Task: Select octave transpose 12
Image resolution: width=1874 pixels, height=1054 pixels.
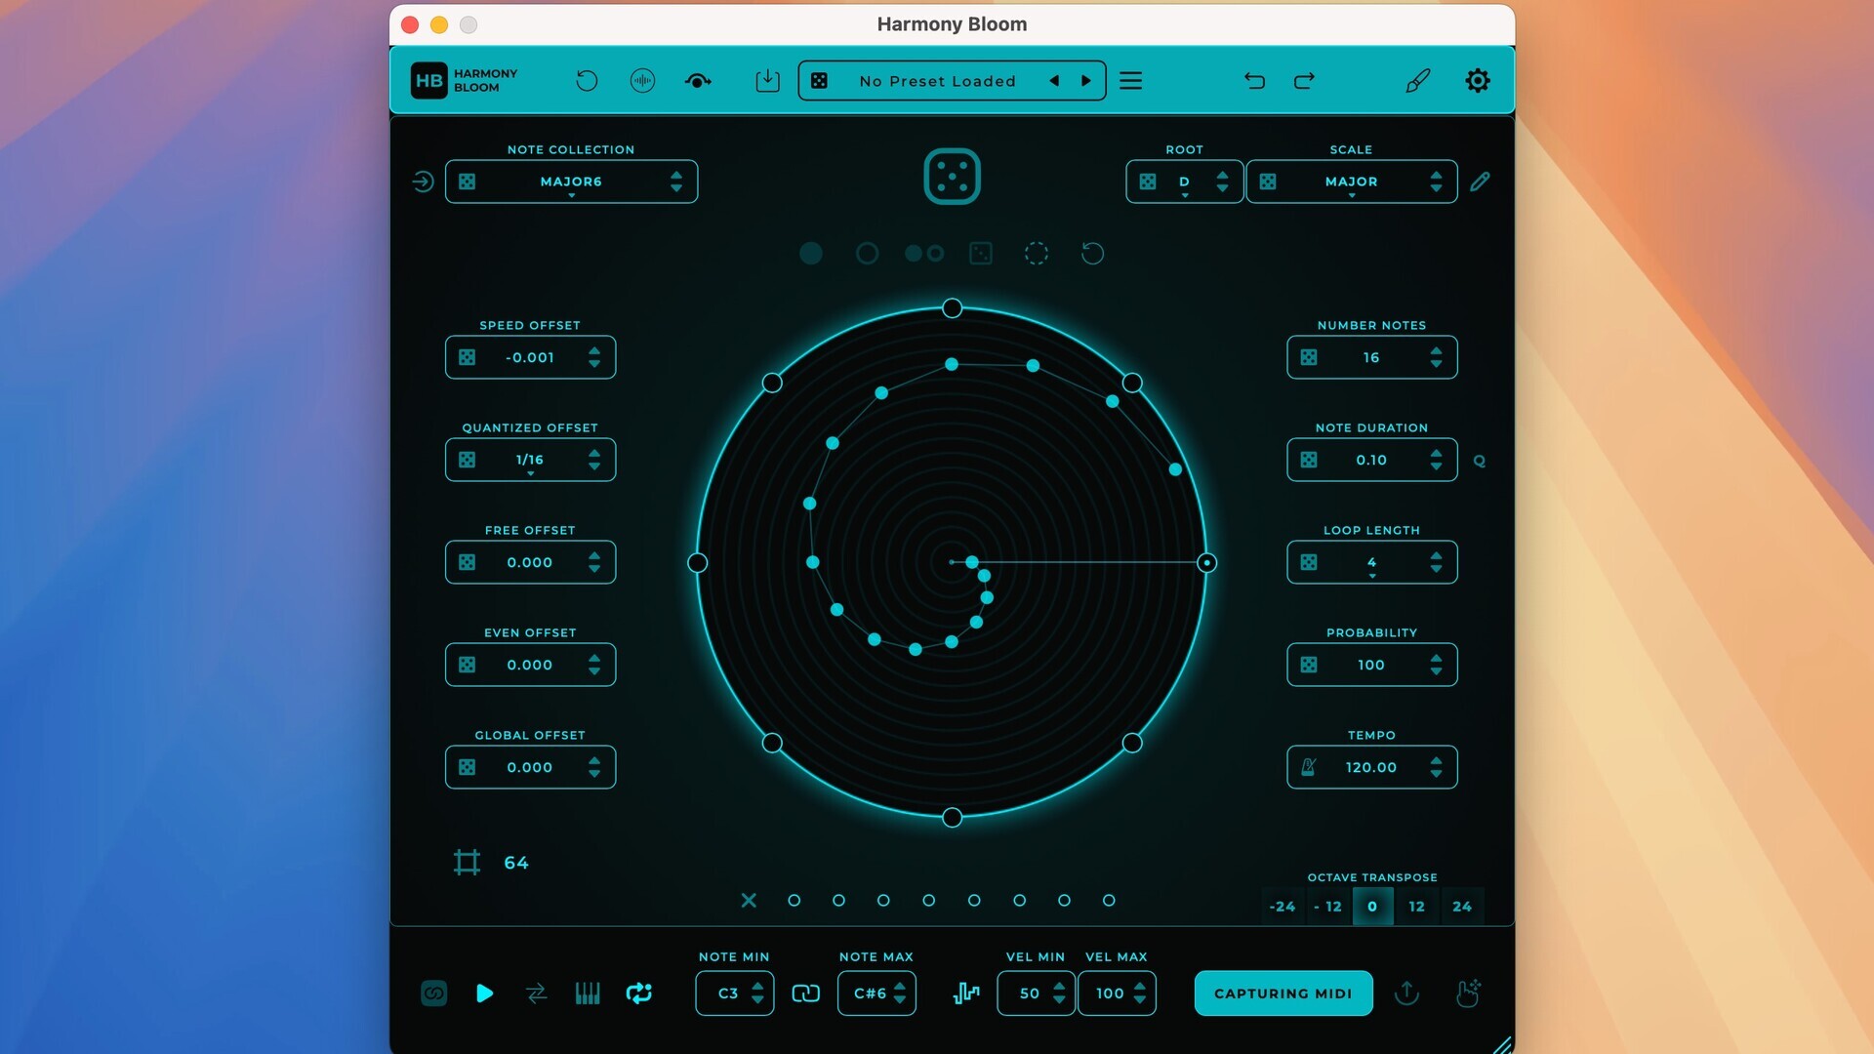Action: (x=1416, y=907)
